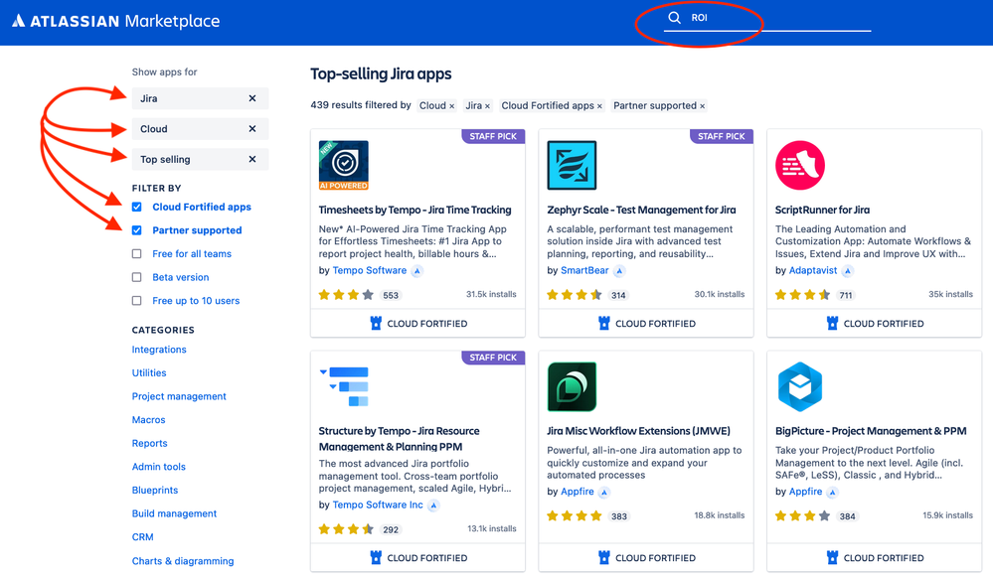Open the Jira product dropdown
The height and width of the screenshot is (579, 993).
pyautogui.click(x=200, y=98)
